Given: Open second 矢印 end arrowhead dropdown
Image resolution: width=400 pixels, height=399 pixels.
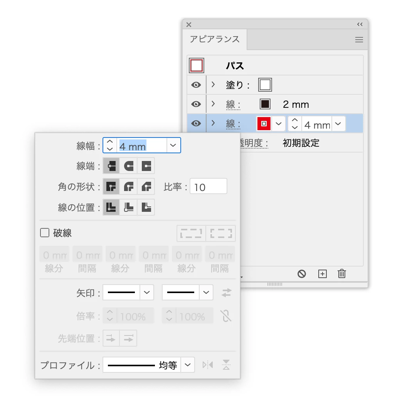Looking at the screenshot, I should pos(206,292).
